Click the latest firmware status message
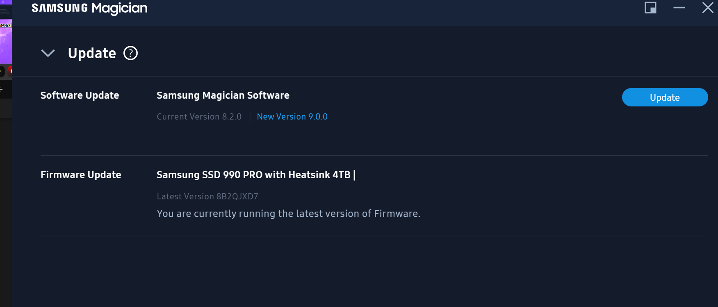718x307 pixels. pyautogui.click(x=288, y=214)
